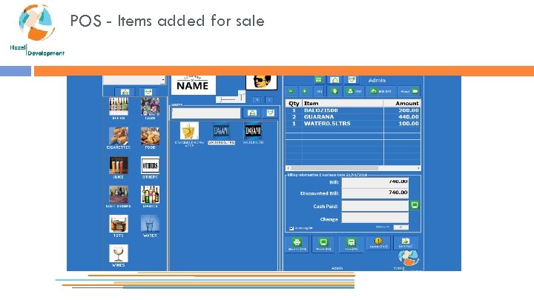The image size is (534, 300).
Task: Click the Discounted Bill field
Action: [375, 193]
